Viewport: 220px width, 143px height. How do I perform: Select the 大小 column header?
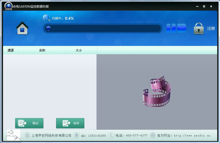[79, 50]
